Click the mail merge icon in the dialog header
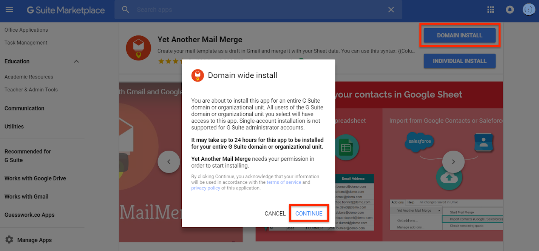Viewport: 539px width, 251px height. pyautogui.click(x=198, y=75)
